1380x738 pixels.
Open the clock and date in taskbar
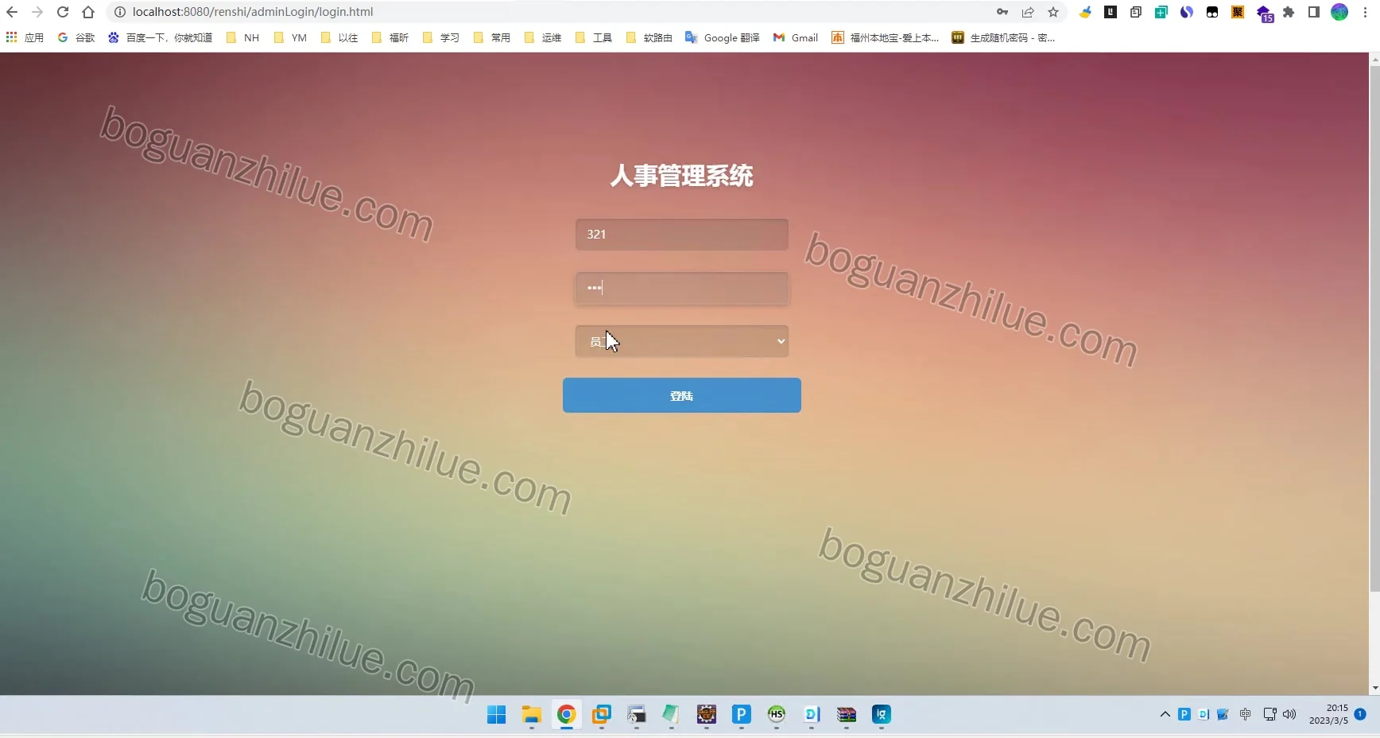tap(1328, 714)
